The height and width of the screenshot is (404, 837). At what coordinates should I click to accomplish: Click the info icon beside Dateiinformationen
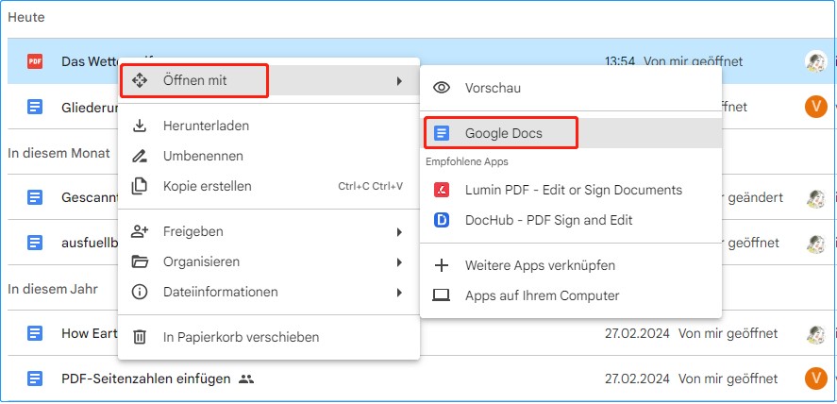point(140,292)
